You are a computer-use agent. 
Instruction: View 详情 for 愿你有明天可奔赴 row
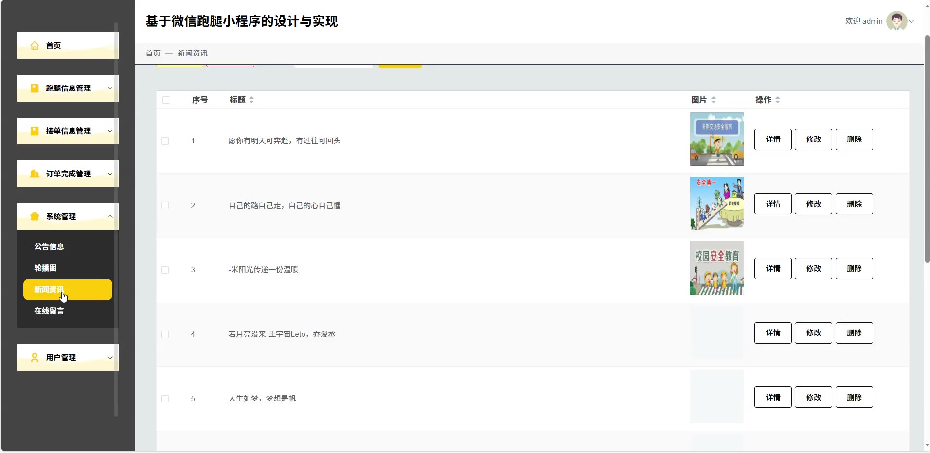773,139
